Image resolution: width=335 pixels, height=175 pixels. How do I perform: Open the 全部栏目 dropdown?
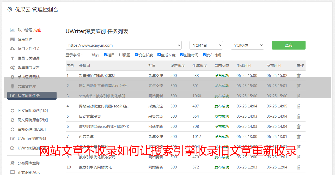206,45
